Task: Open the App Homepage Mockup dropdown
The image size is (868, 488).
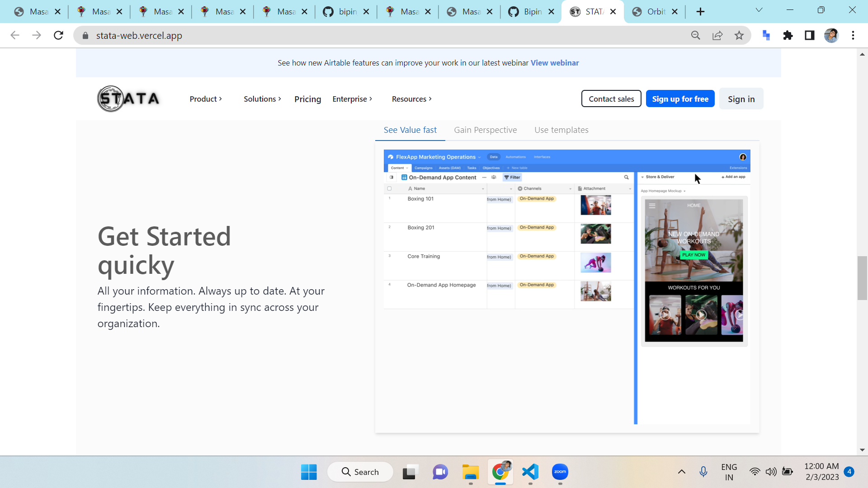Action: (x=663, y=191)
